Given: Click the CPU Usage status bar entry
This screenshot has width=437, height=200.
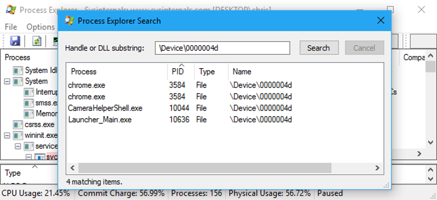Looking at the screenshot, I should coord(36,193).
